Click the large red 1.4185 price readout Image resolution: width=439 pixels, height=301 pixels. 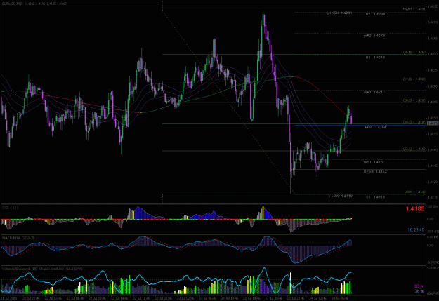(x=415, y=208)
